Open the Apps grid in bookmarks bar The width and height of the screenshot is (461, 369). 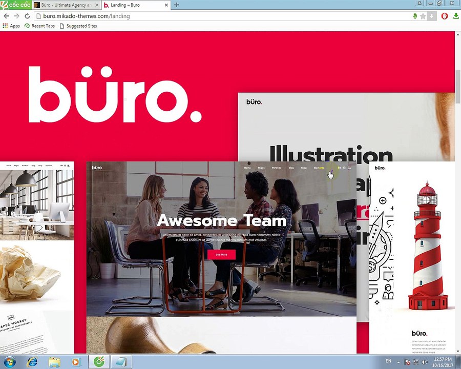pos(11,26)
